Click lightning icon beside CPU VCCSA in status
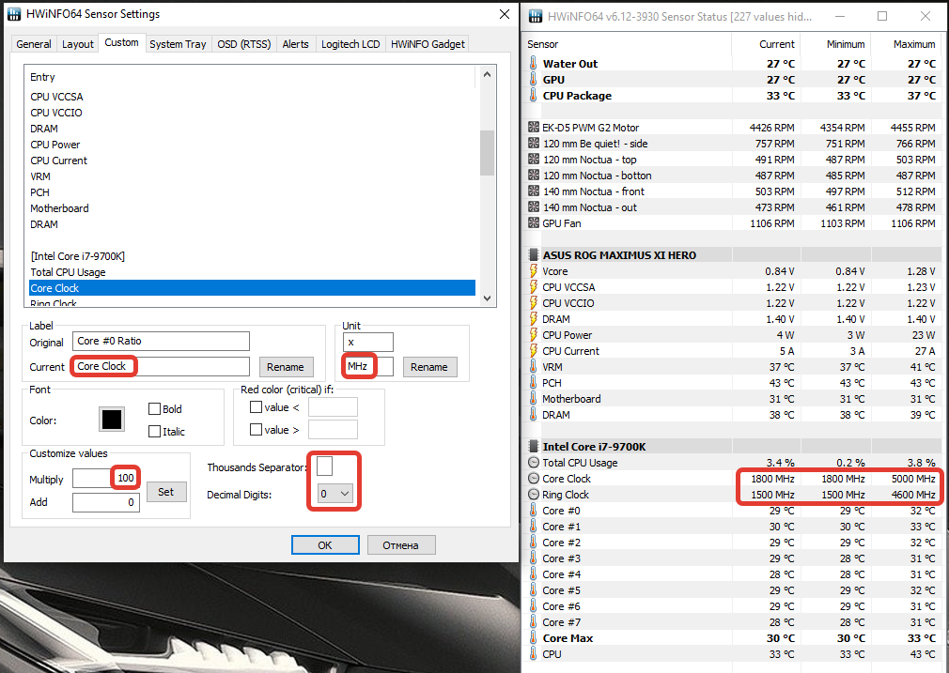 (533, 286)
